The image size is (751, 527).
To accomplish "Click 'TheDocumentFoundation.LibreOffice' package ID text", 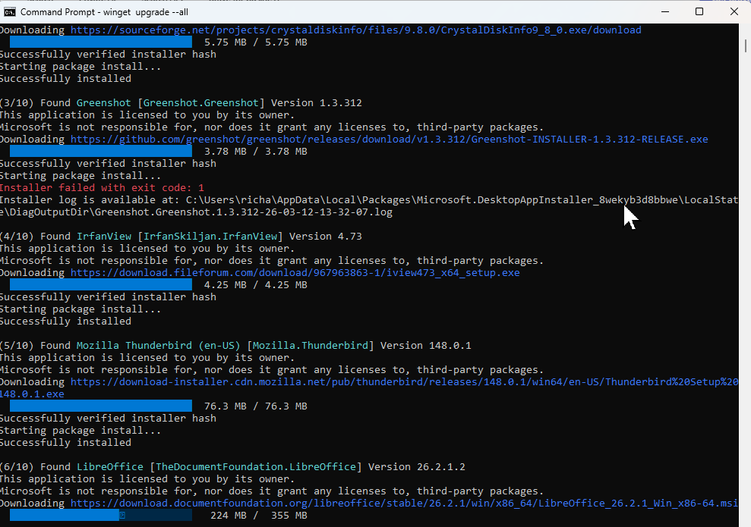I will pyautogui.click(x=256, y=467).
